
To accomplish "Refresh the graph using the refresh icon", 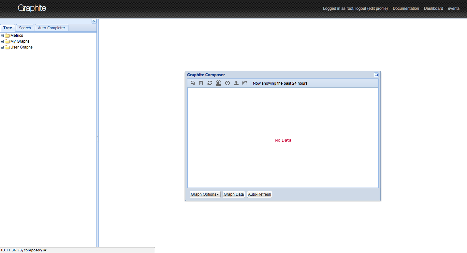I will [210, 83].
